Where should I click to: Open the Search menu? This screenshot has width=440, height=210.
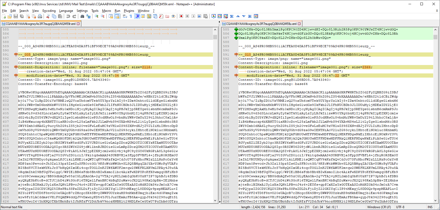coord(24,11)
